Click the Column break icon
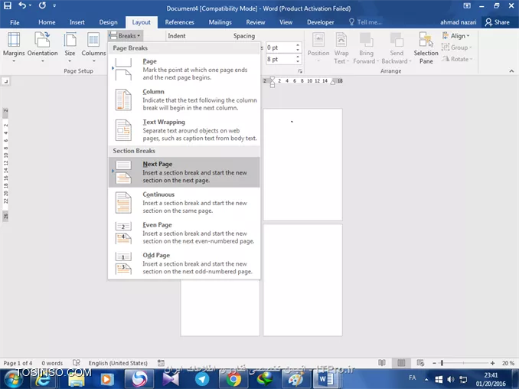 point(123,100)
